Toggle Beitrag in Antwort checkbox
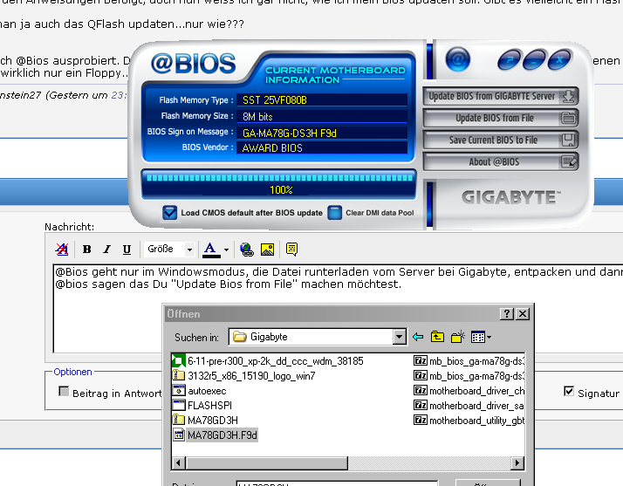The height and width of the screenshot is (486, 623). click(x=63, y=391)
